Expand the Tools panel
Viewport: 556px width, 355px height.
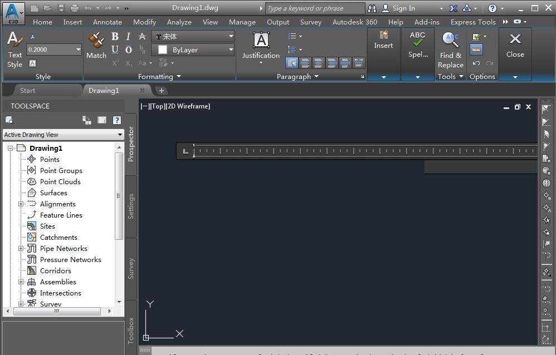click(450, 77)
